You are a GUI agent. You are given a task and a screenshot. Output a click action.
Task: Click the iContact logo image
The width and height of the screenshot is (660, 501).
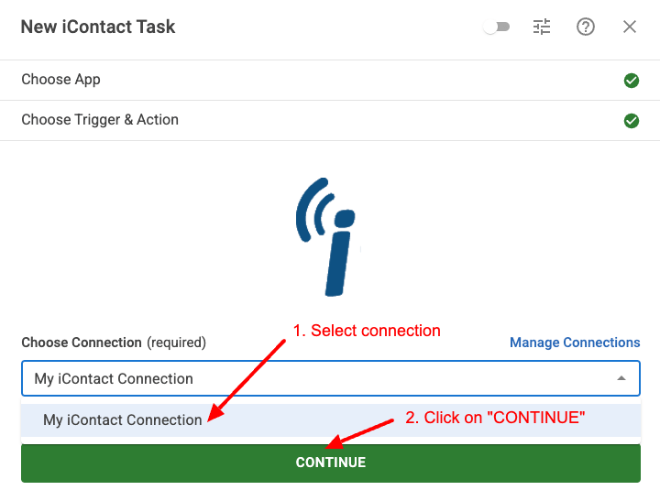(x=325, y=237)
